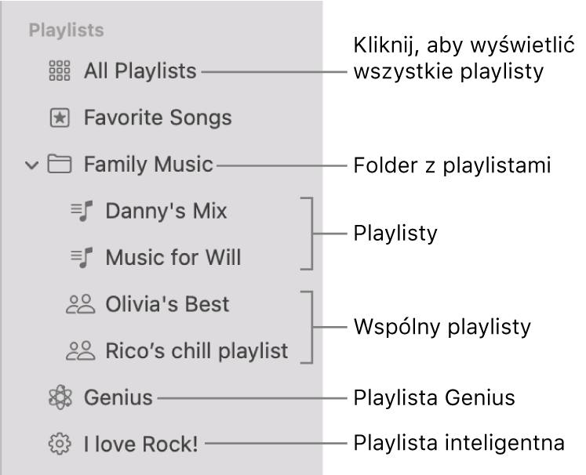
Task: Collapse the Family Music folder chevron
Action: (x=31, y=165)
